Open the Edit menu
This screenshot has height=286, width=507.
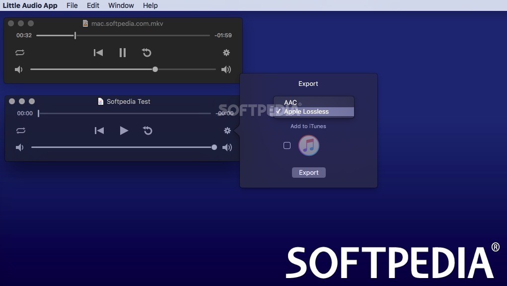tap(93, 5)
